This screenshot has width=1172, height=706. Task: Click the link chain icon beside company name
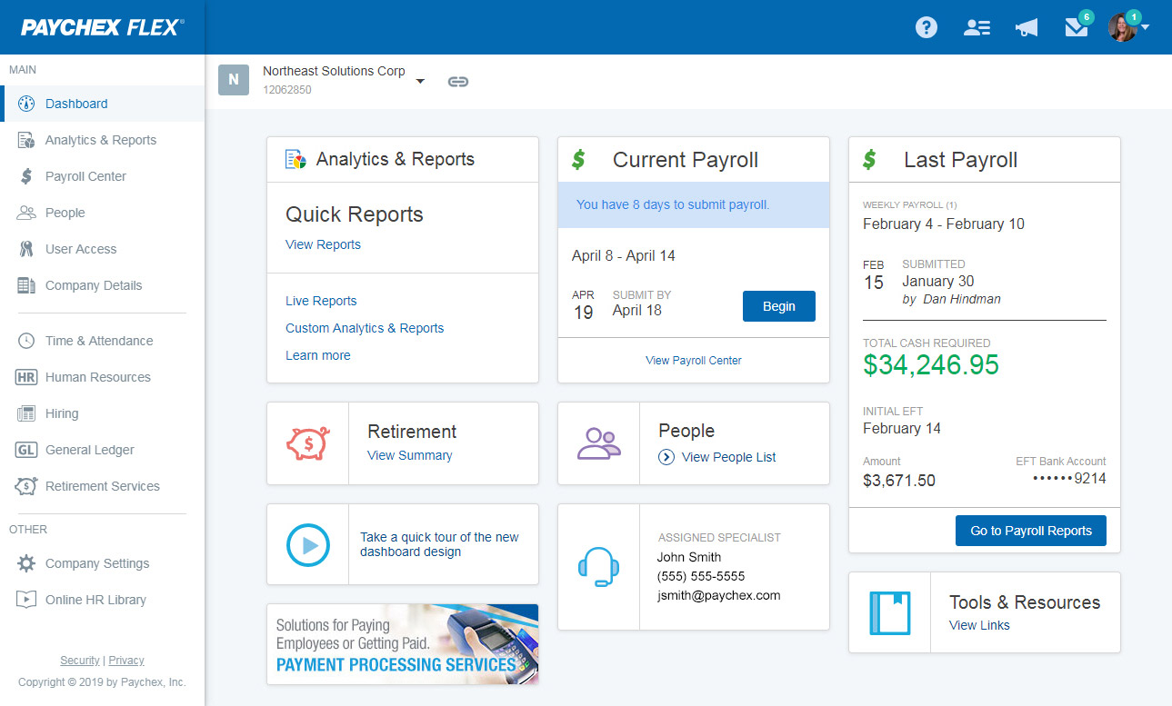pos(458,82)
